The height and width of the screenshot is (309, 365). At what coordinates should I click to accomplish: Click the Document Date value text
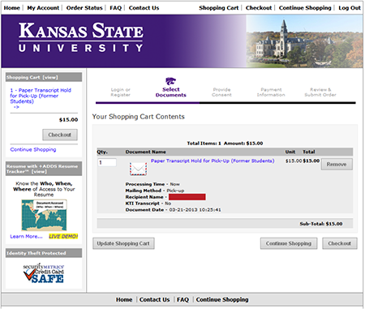pyautogui.click(x=195, y=210)
